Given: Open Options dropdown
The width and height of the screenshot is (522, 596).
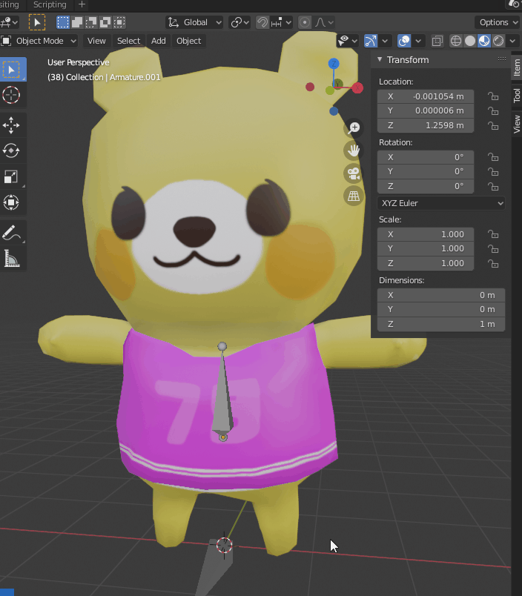Looking at the screenshot, I should (498, 22).
